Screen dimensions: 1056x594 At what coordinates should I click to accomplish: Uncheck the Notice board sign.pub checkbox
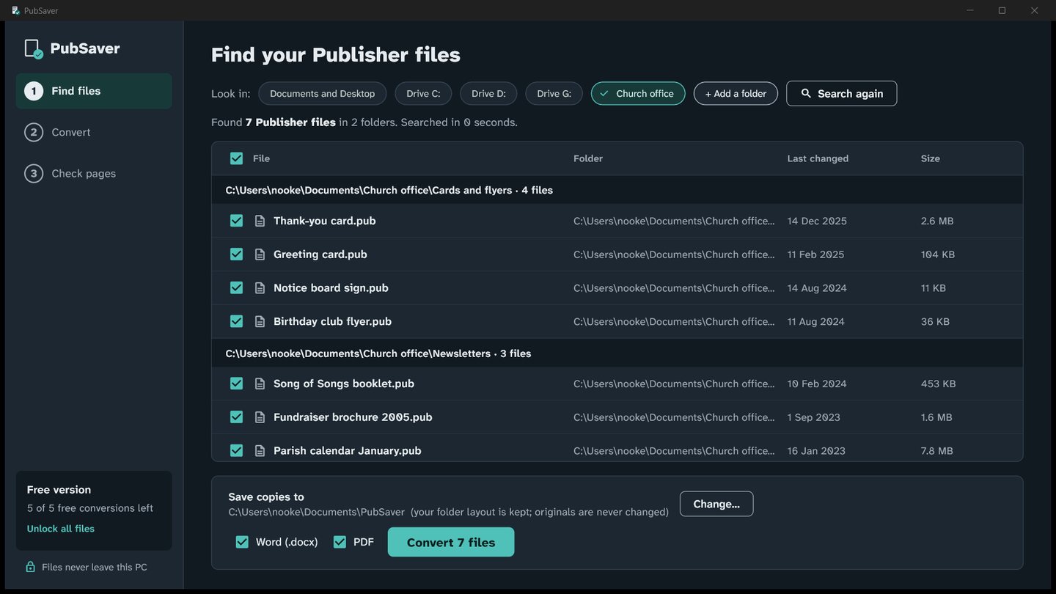click(x=236, y=288)
